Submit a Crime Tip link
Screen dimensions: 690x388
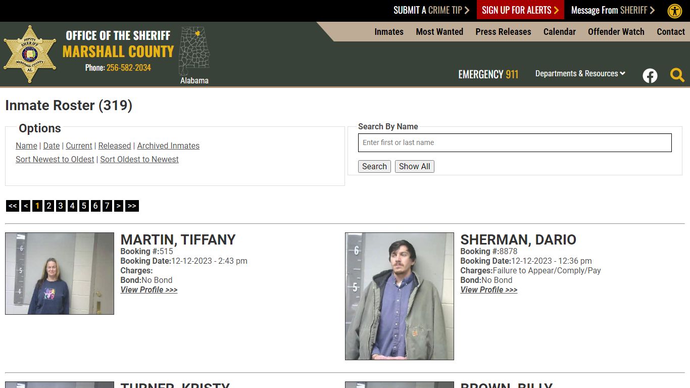point(431,10)
